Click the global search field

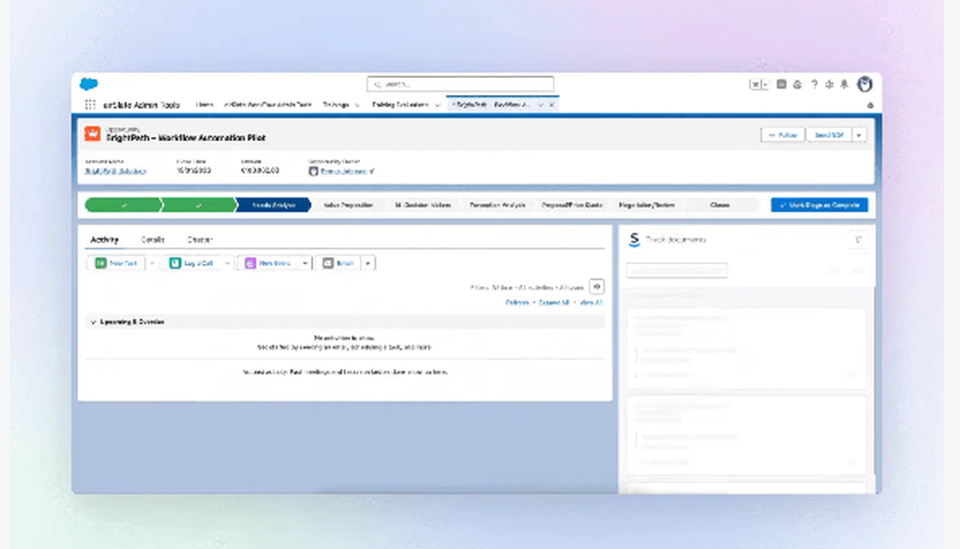461,84
